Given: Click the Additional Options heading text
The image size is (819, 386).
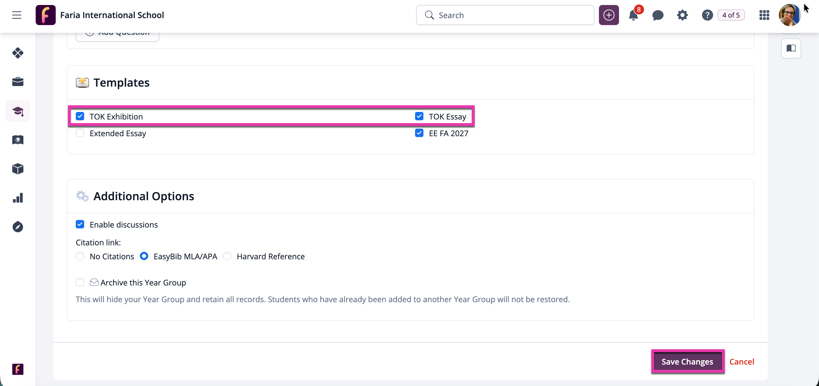Looking at the screenshot, I should point(144,197).
